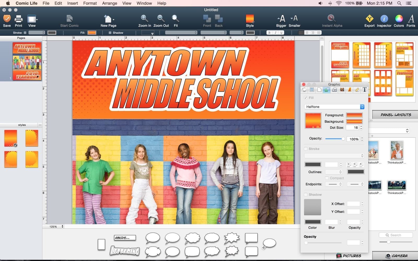Open the Halftone fill type dropdown
Image resolution: width=418 pixels, height=261 pixels.
point(334,107)
